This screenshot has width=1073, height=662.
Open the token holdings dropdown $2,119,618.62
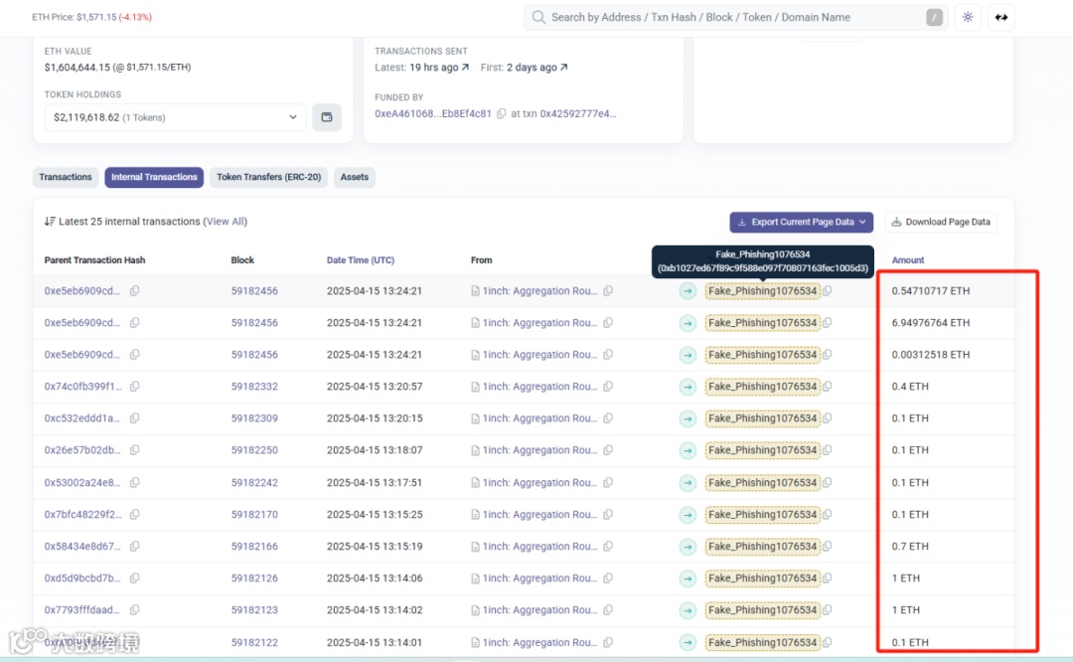click(175, 117)
